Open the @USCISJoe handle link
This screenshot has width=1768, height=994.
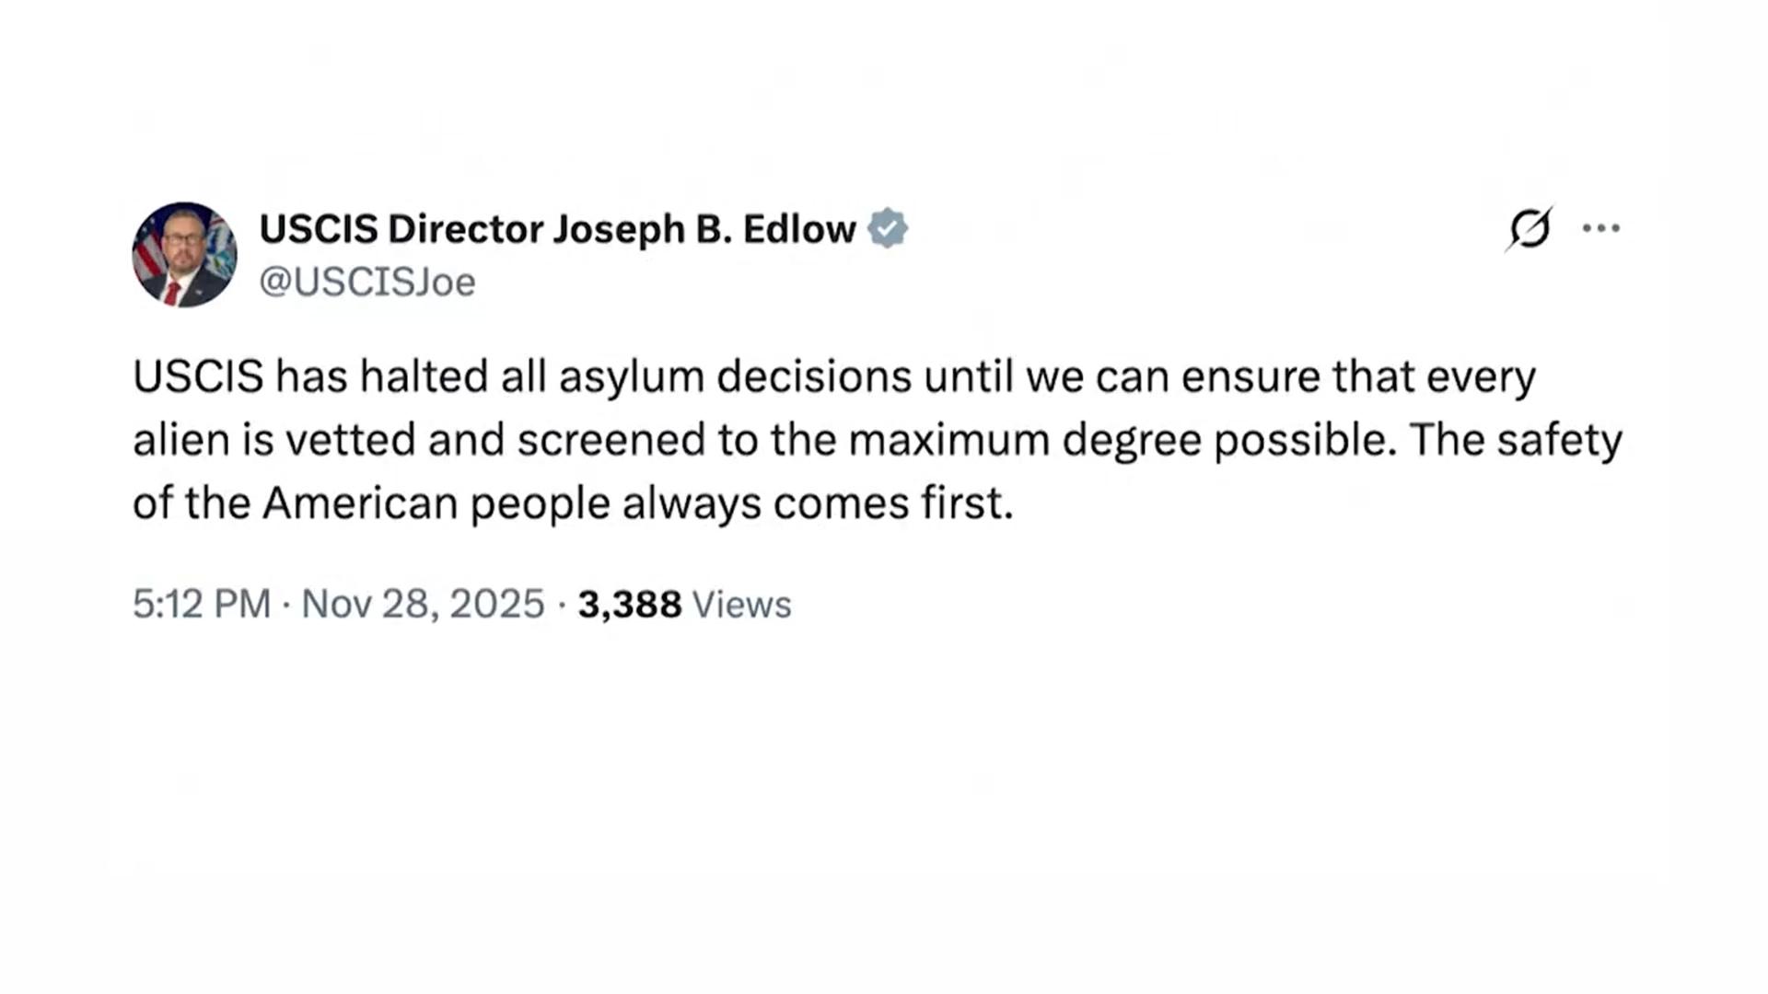(367, 282)
